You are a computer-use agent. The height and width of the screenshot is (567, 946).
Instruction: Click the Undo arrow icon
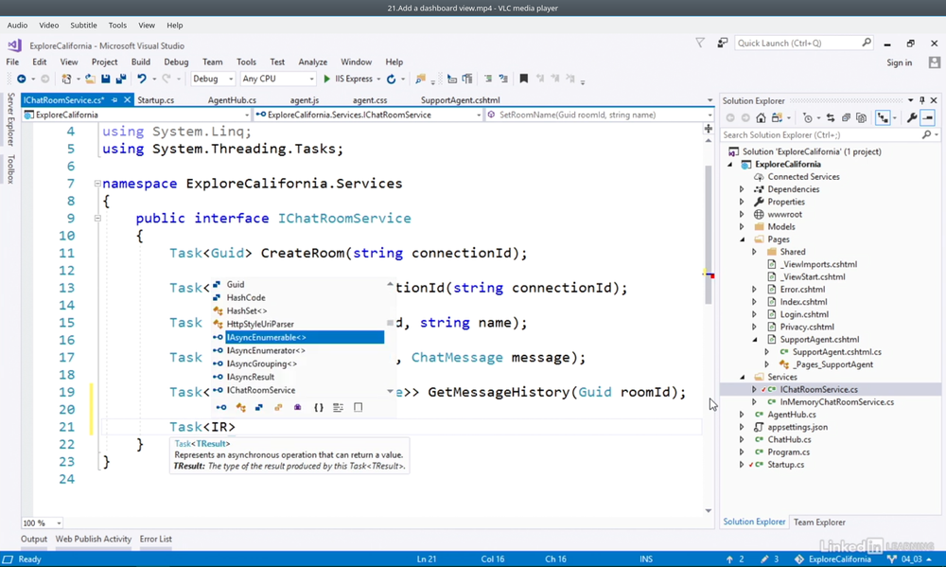[x=142, y=80]
